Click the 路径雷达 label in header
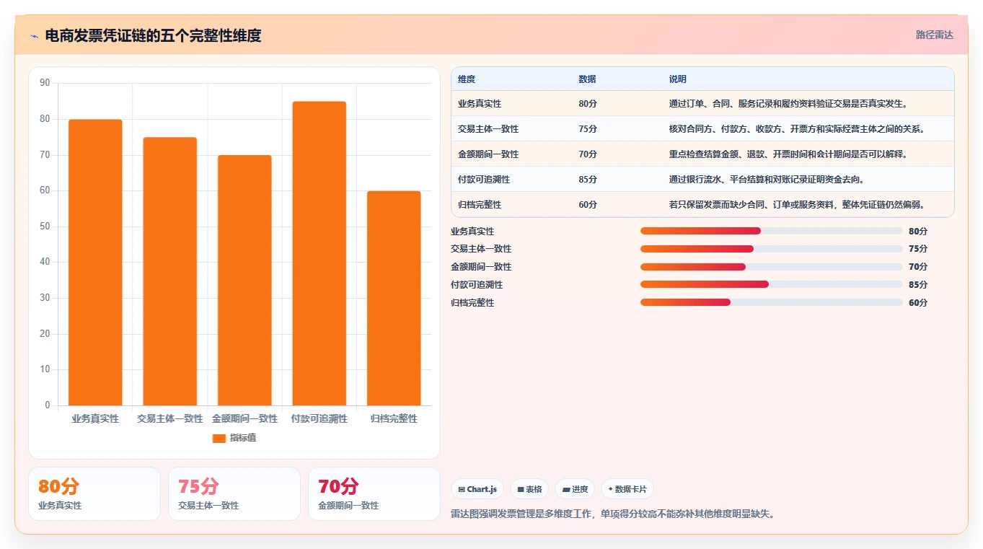Viewport: 983px width, 549px height. point(934,35)
